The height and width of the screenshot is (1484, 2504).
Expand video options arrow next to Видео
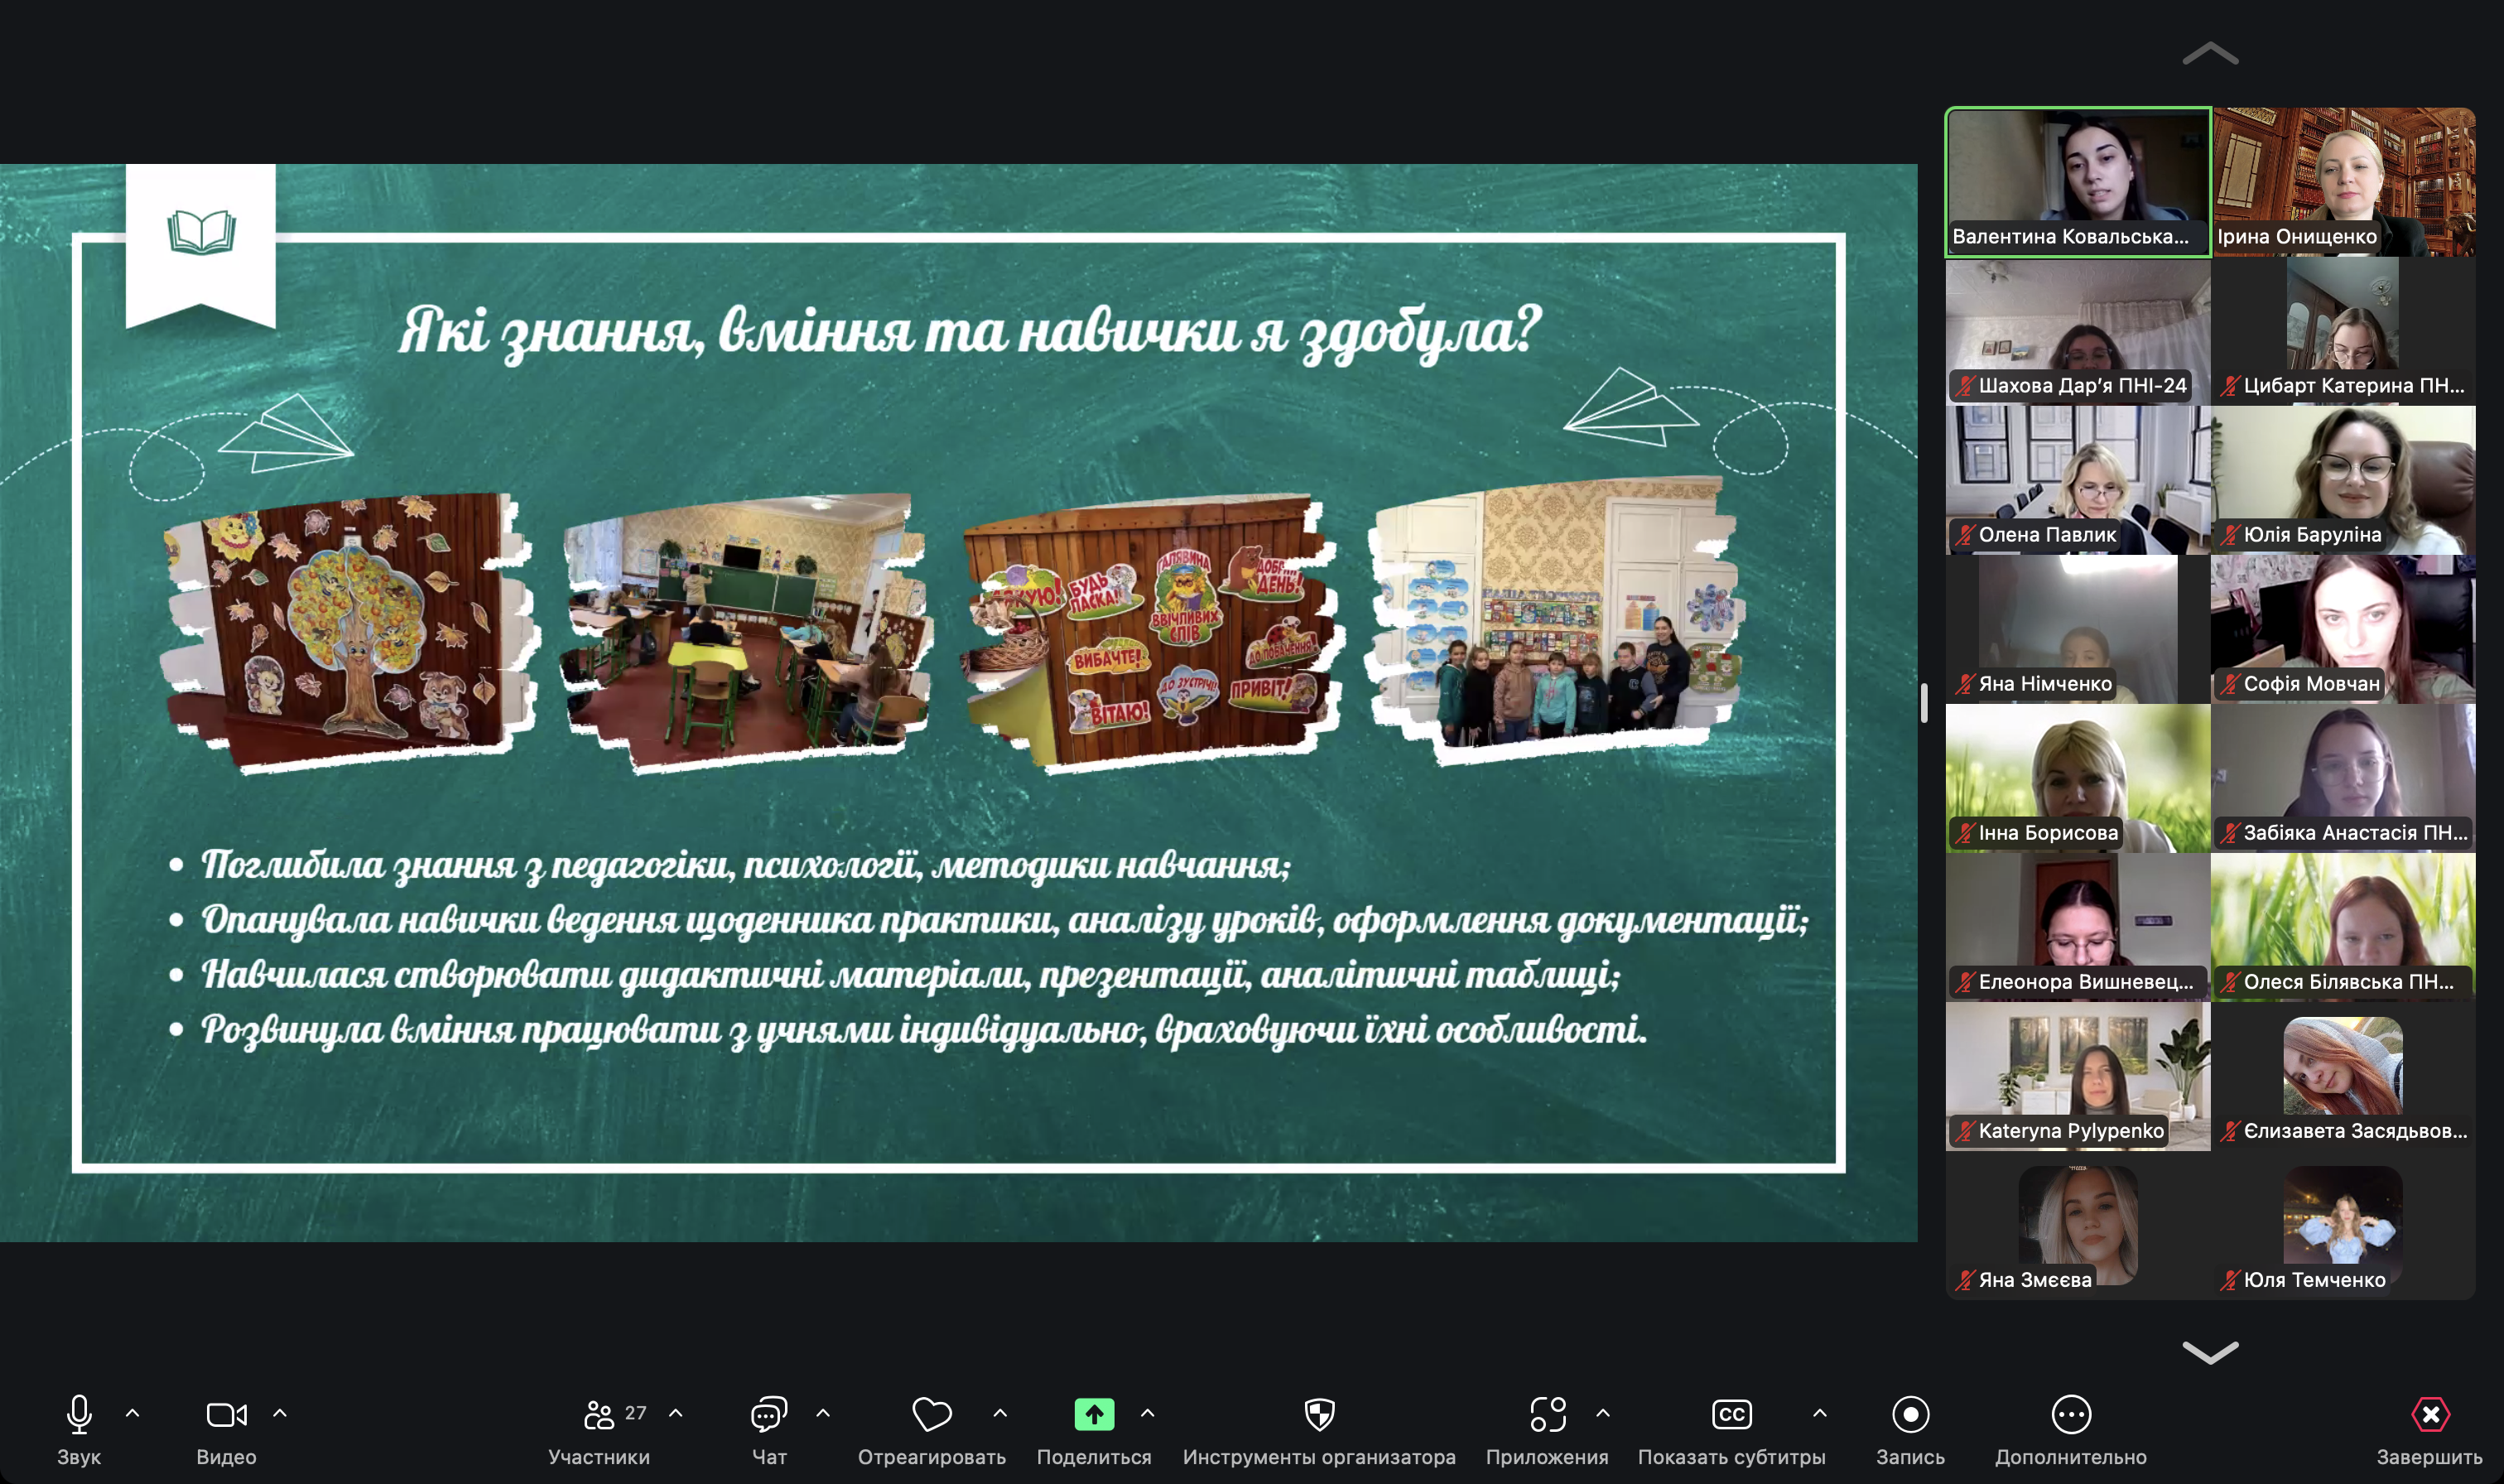pos(280,1413)
